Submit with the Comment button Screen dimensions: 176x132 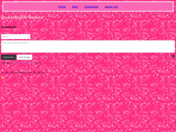point(8,57)
